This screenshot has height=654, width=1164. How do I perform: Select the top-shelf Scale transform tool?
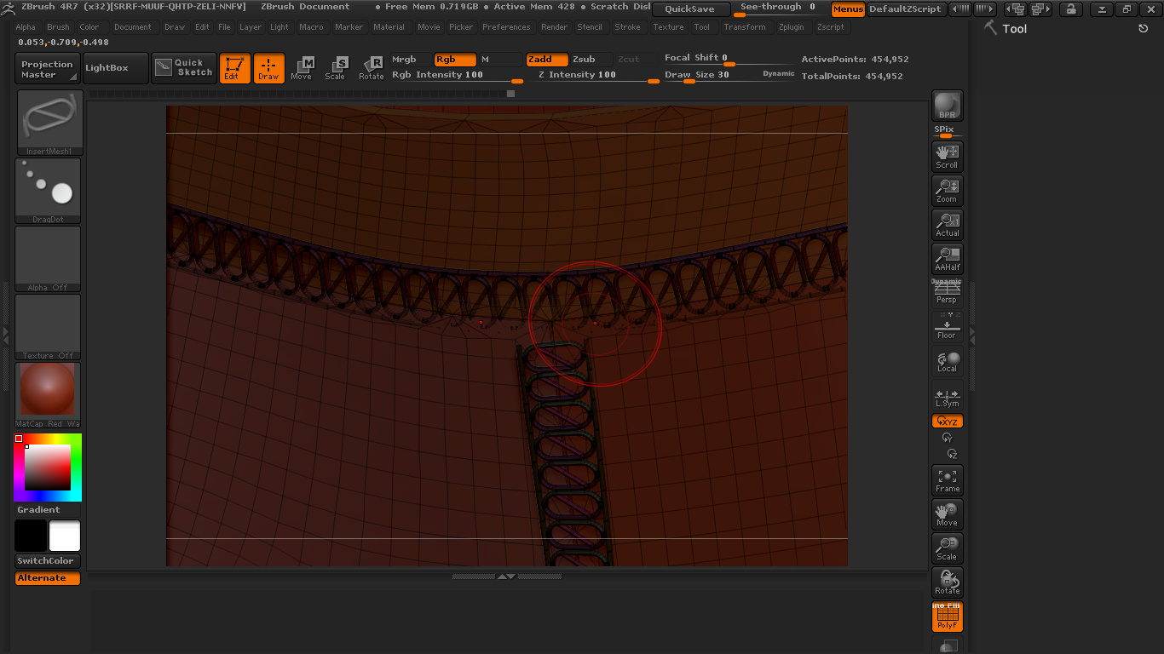pos(337,69)
